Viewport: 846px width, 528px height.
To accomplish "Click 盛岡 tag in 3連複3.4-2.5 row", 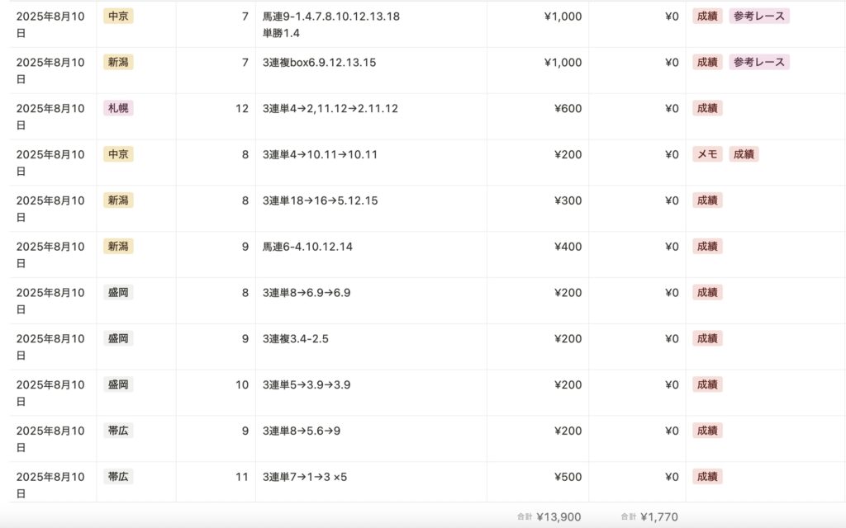I will click(118, 338).
